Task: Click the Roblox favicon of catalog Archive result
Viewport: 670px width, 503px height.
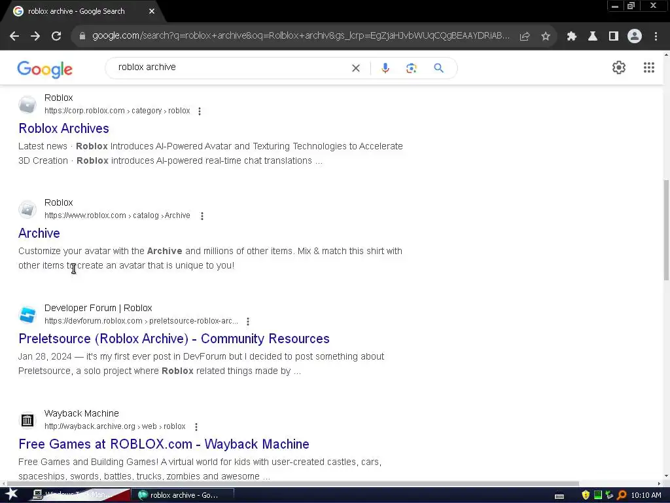Action: (x=27, y=210)
